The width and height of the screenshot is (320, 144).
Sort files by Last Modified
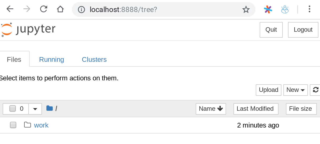click(255, 109)
